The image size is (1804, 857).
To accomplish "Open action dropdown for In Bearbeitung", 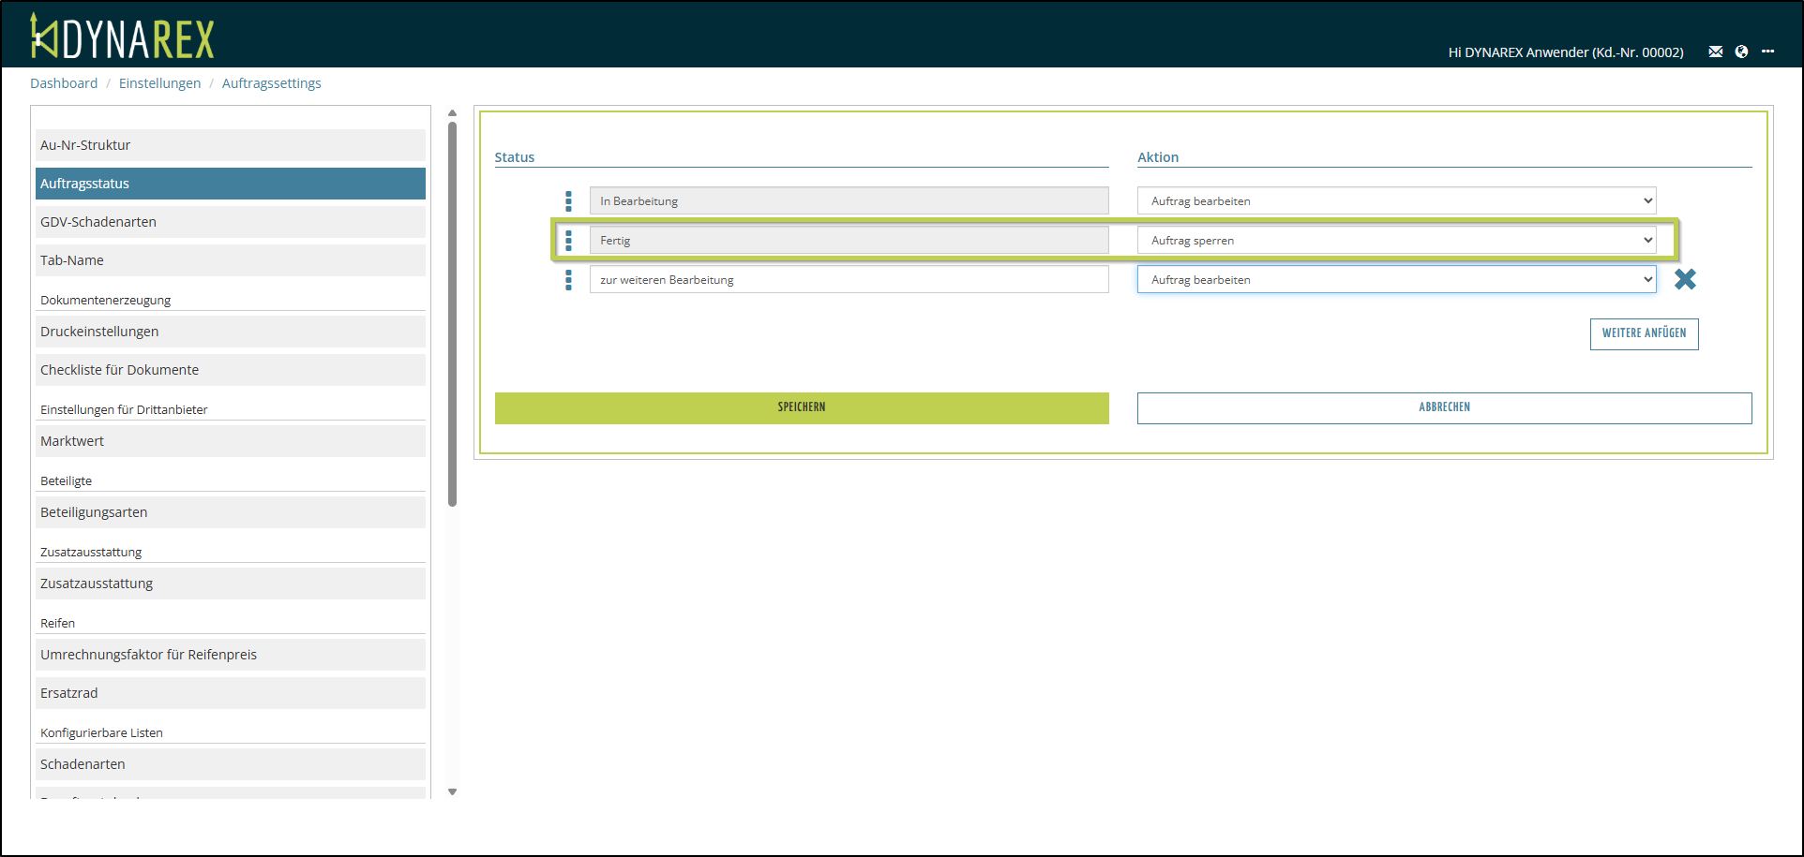I will (x=1396, y=201).
